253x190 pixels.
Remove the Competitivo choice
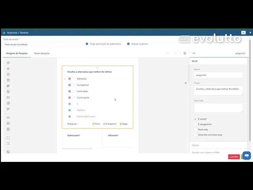click(70, 85)
